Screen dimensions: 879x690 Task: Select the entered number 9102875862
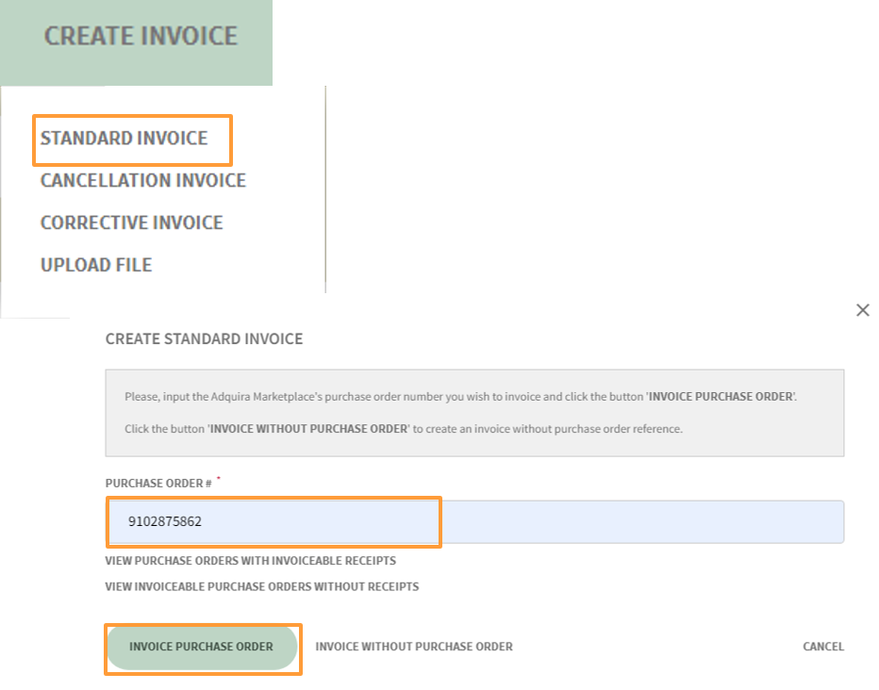[167, 520]
